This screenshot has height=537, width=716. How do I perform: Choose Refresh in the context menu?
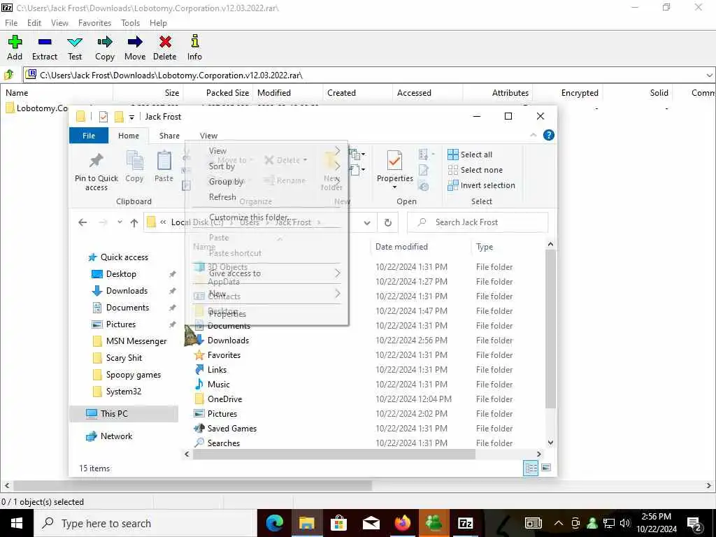click(266, 196)
